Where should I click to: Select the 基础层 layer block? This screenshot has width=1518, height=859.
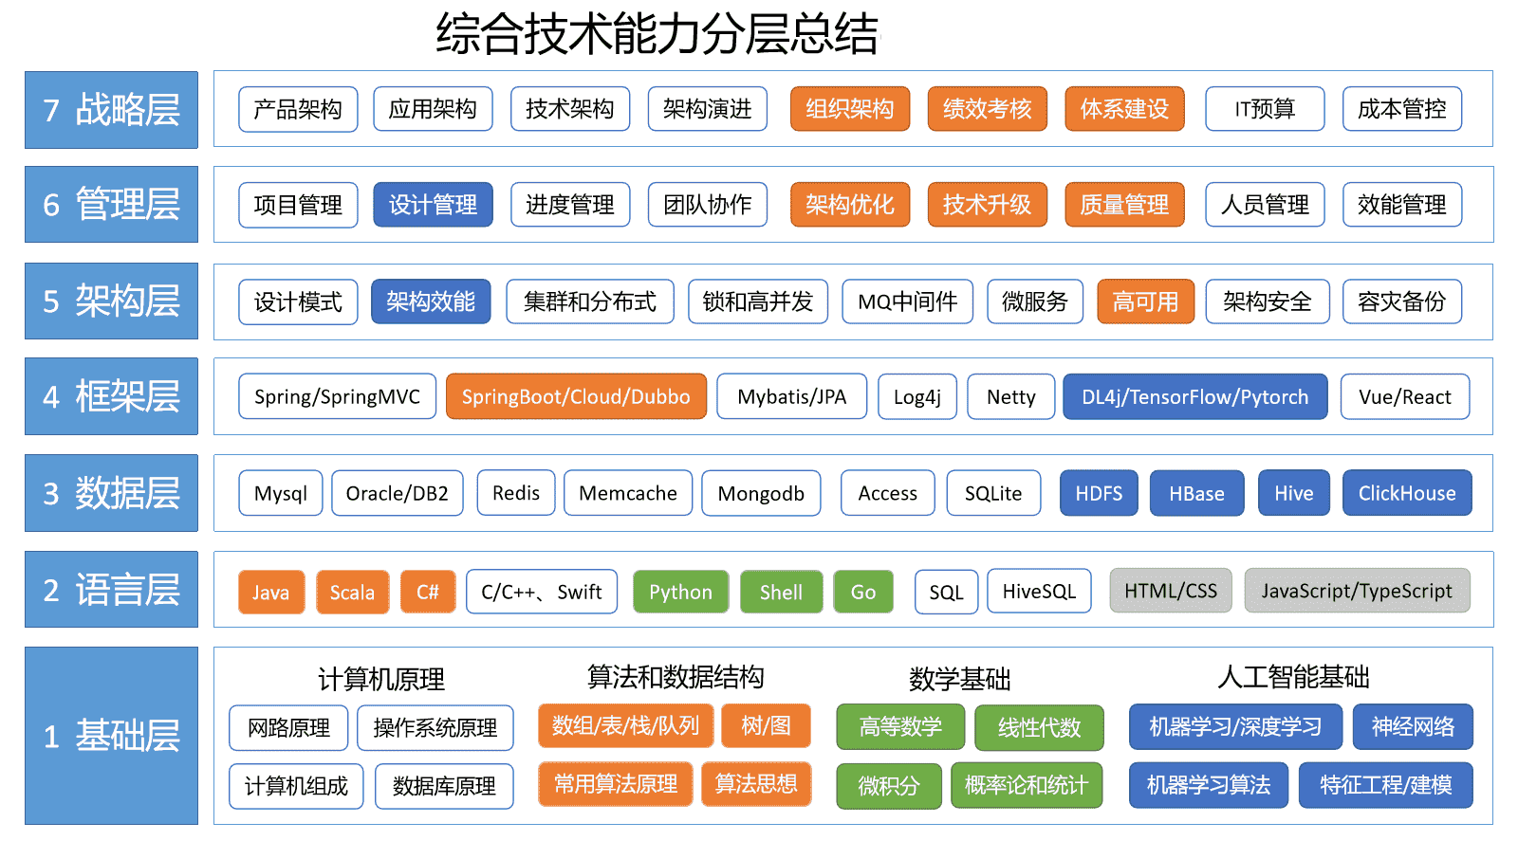coord(111,736)
